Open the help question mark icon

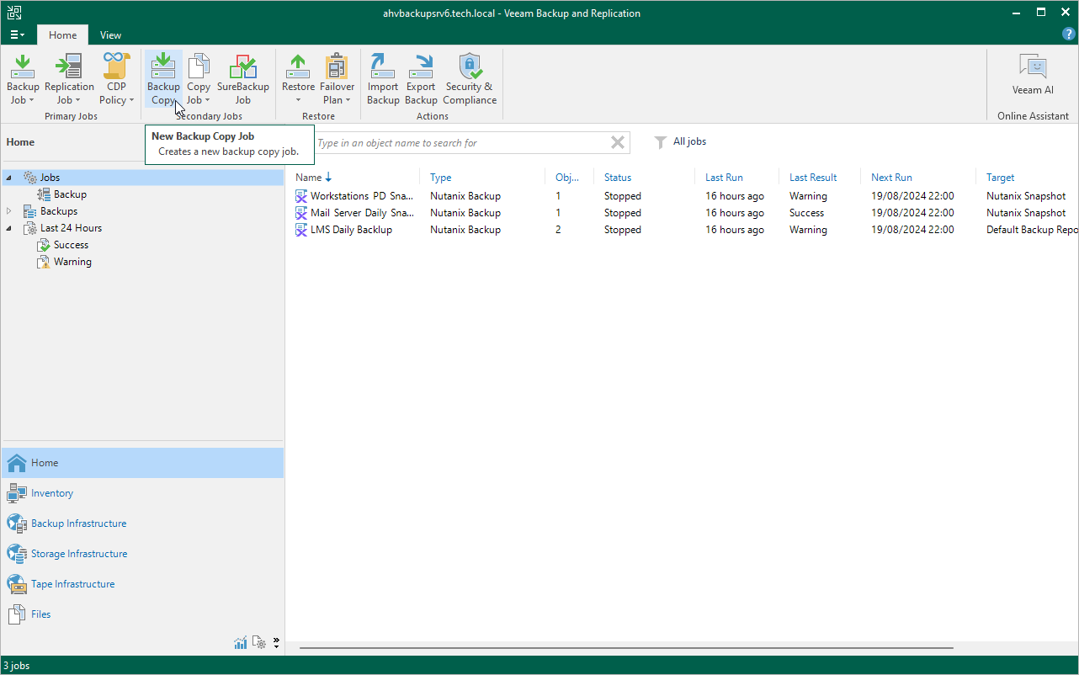tap(1069, 35)
